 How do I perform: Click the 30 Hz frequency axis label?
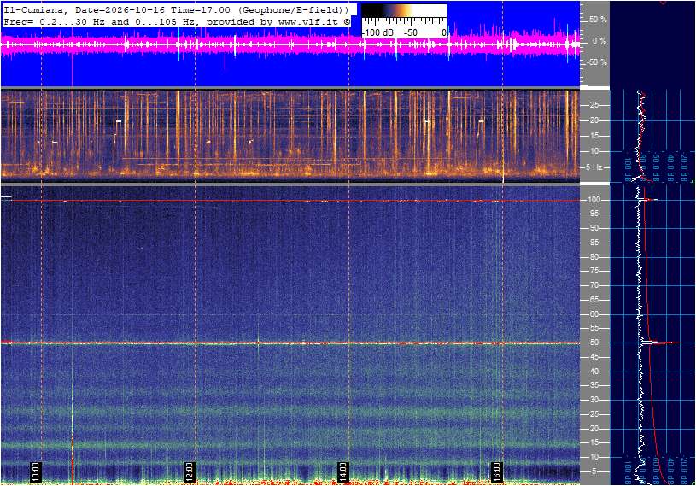(x=594, y=400)
